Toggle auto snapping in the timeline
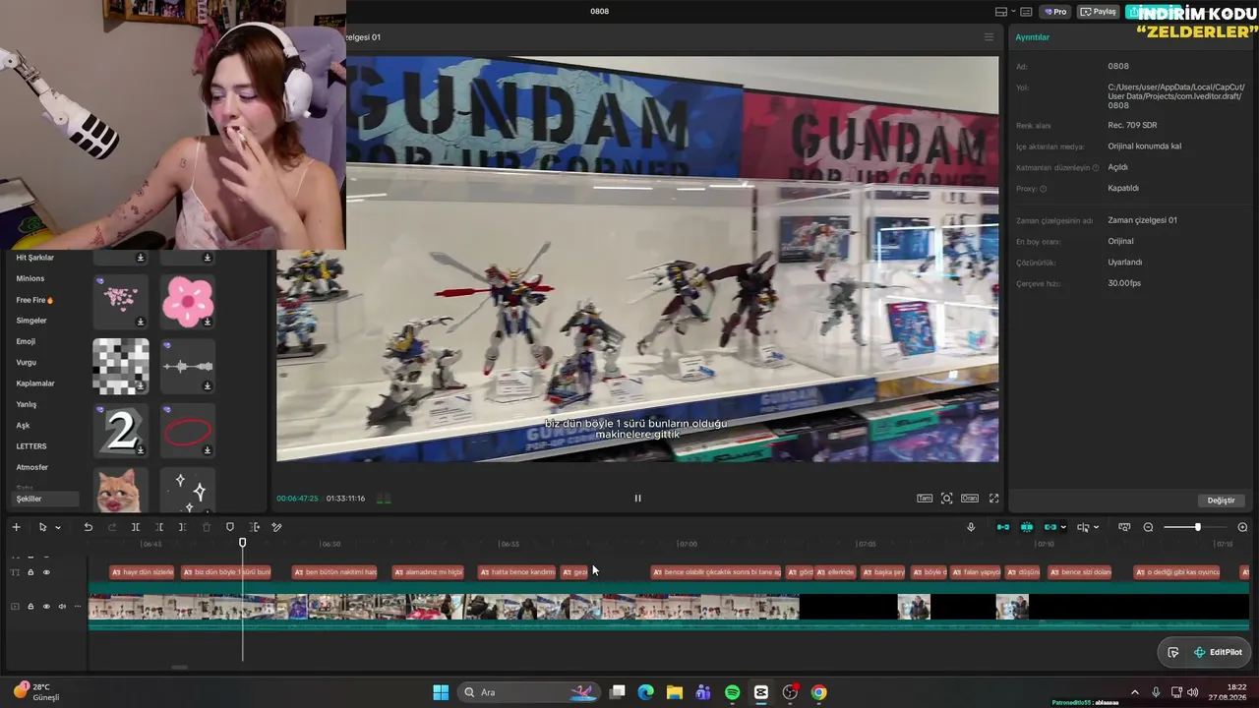 pyautogui.click(x=1027, y=527)
